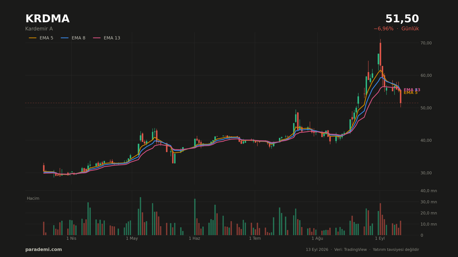Click the KRDMA ticker title
The height and width of the screenshot is (257, 458).
point(48,19)
